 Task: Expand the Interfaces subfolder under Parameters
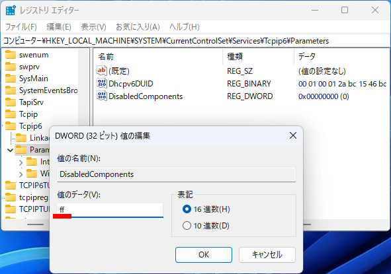(x=21, y=162)
